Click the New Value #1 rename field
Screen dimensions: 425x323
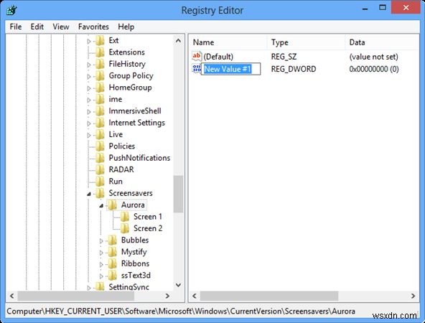pos(230,69)
